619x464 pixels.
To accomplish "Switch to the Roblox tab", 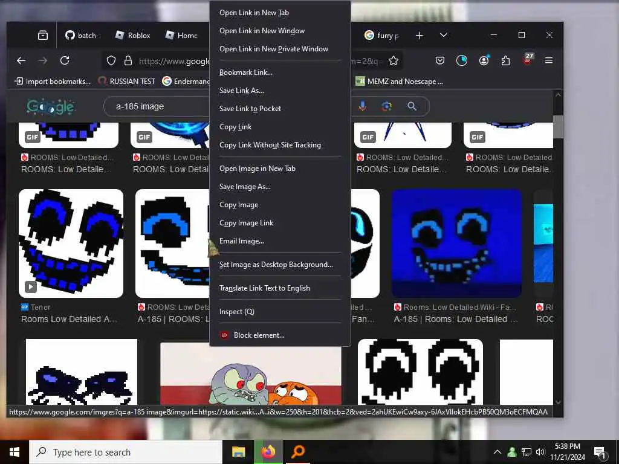I will point(133,36).
